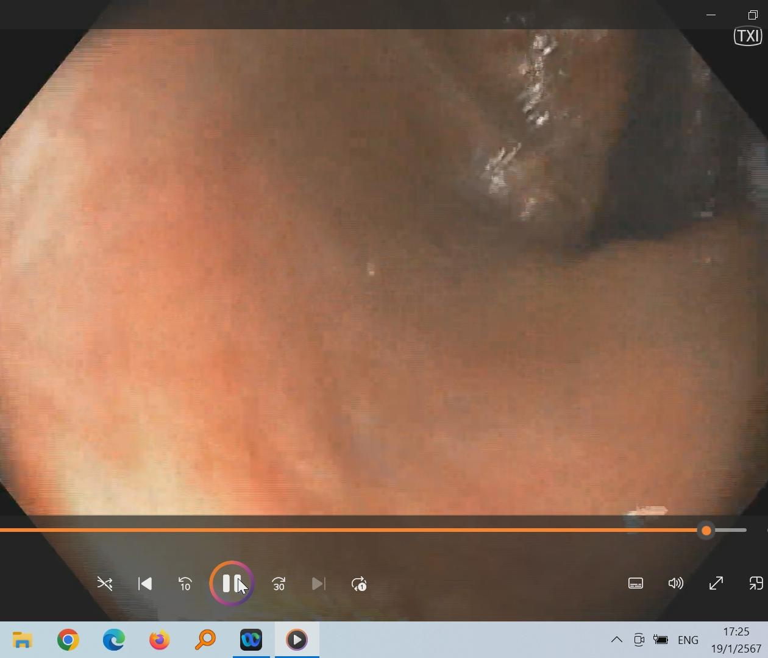The image size is (768, 658).
Task: Show hidden system tray icons
Action: (617, 640)
